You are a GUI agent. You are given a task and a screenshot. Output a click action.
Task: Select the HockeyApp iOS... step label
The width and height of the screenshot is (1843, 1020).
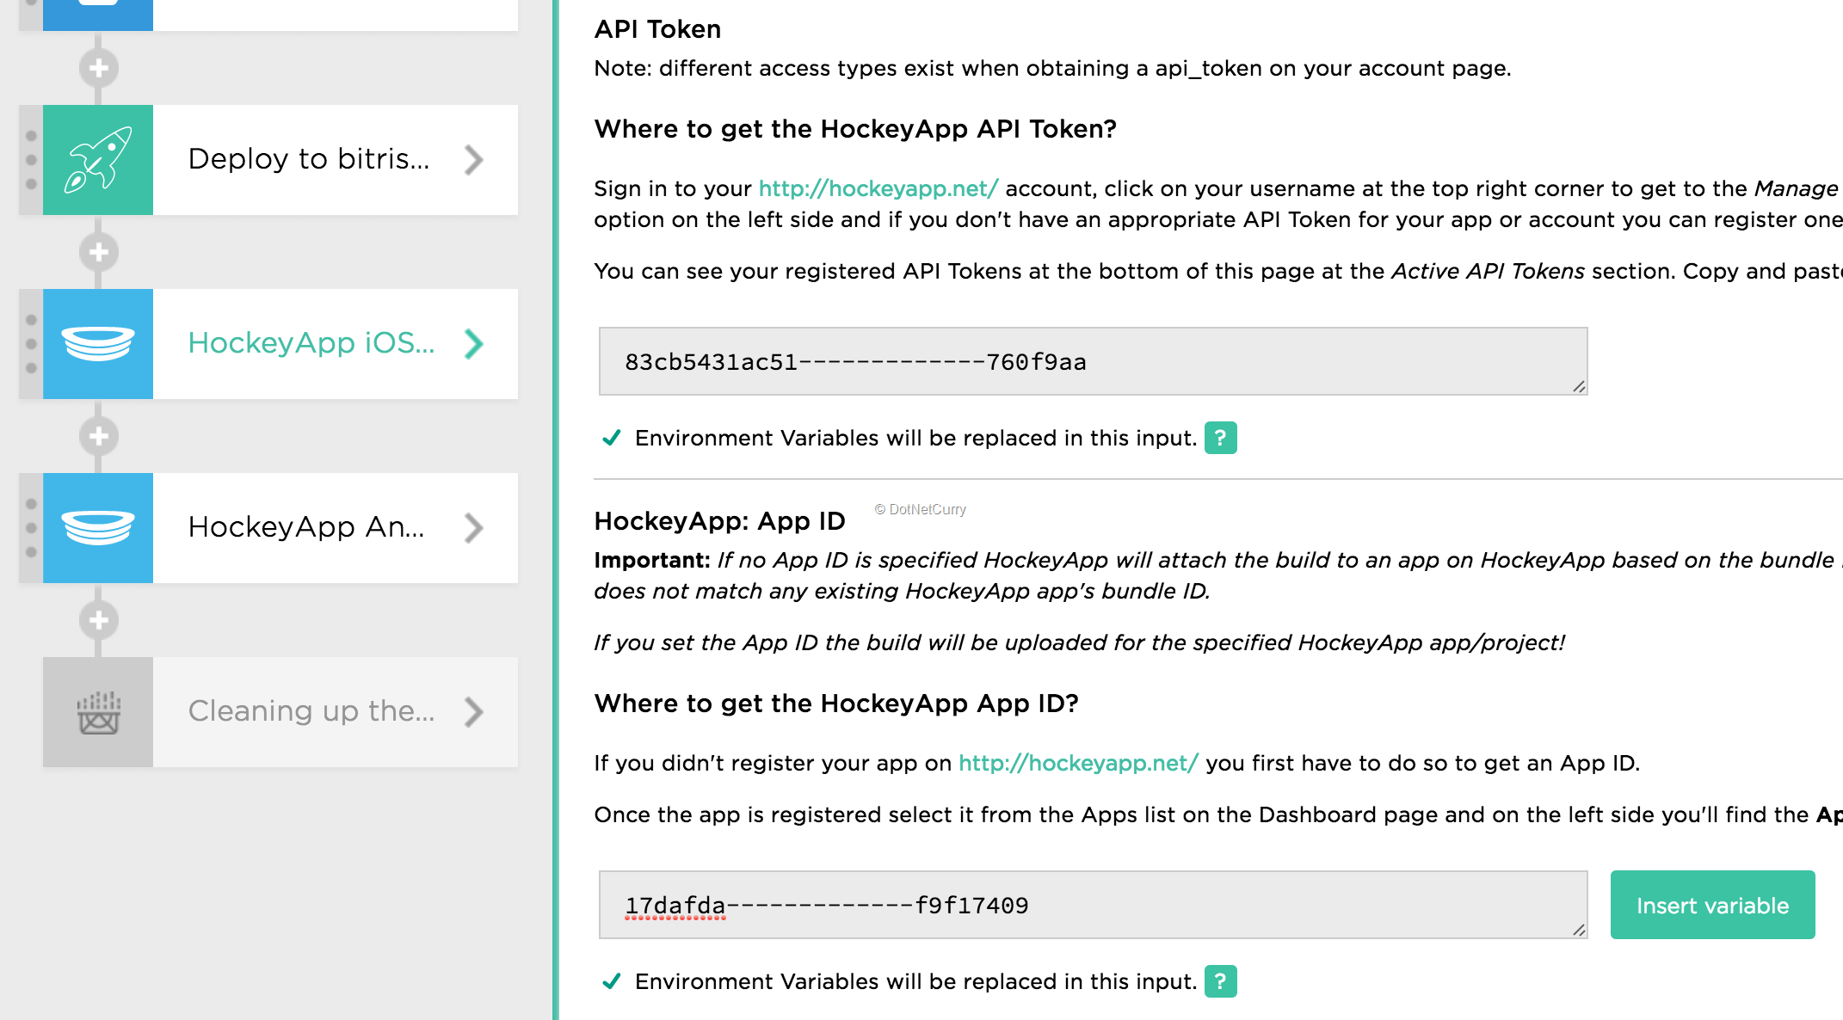point(311,343)
